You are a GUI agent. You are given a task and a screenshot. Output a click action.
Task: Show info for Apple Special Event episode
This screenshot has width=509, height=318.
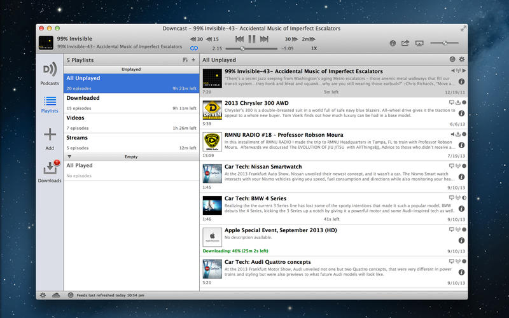coord(461,240)
